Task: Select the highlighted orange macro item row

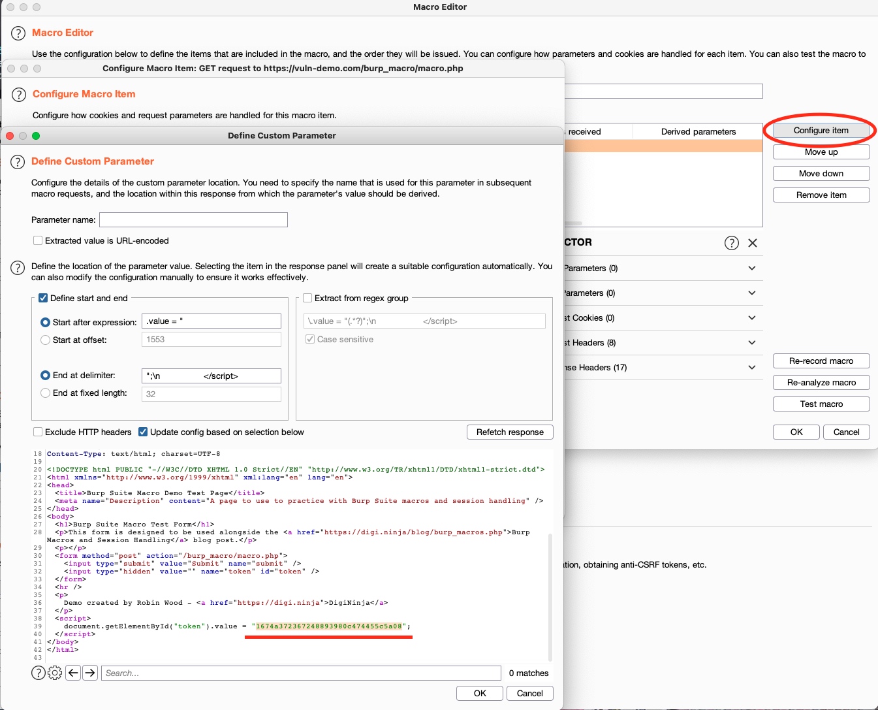Action: (x=663, y=146)
